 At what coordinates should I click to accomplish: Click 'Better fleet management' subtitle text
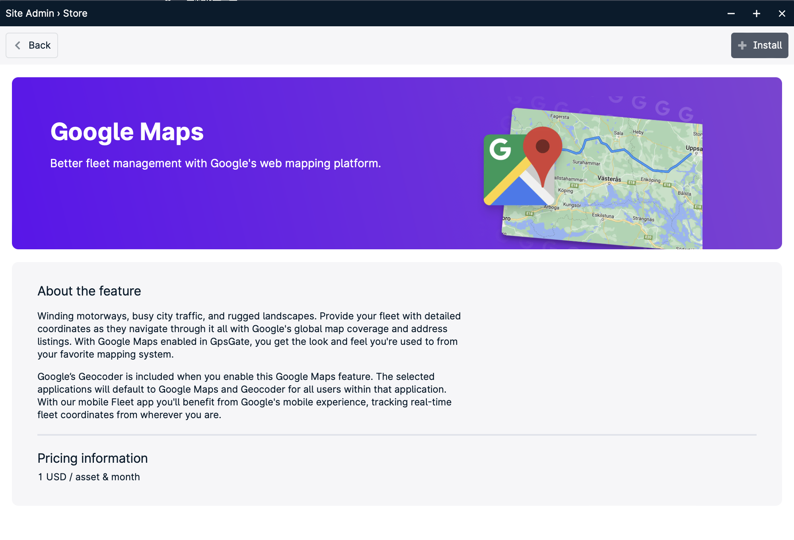[216, 163]
